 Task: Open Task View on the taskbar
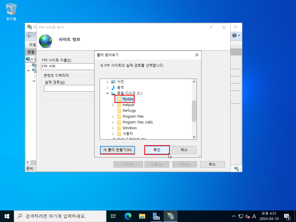tap(113, 216)
